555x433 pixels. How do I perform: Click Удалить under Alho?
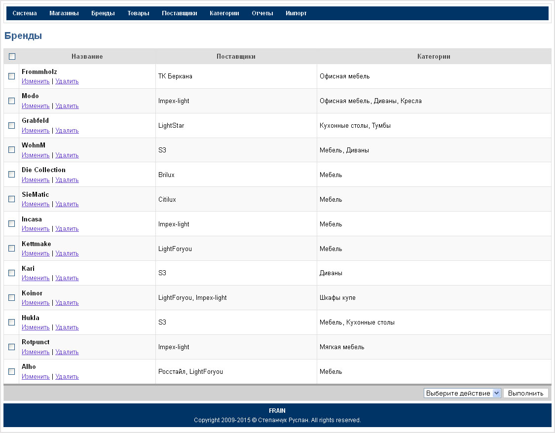click(67, 377)
